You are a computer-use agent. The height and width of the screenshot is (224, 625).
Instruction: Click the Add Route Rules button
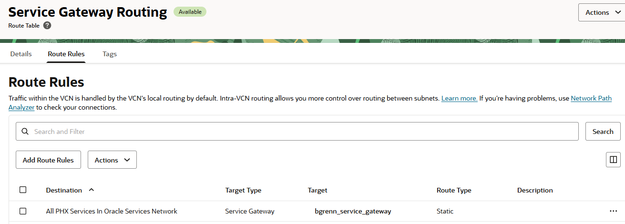tap(48, 160)
